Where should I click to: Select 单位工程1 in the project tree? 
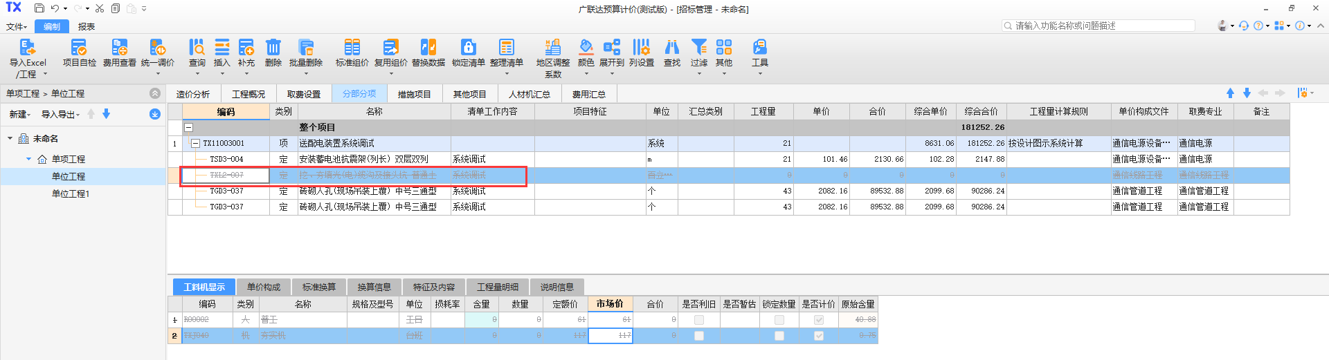70,193
